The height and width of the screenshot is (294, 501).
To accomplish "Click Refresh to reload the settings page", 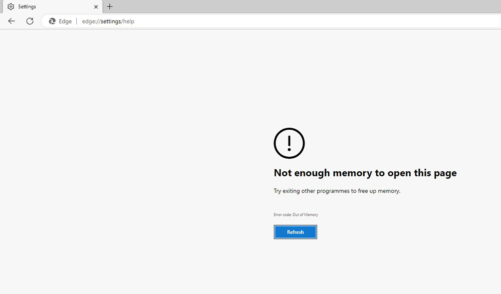I will tap(295, 231).
